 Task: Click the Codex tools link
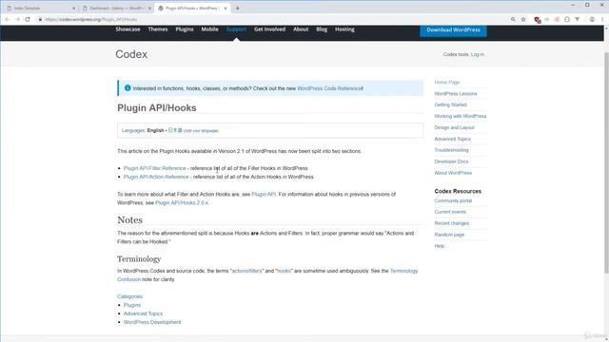(456, 55)
